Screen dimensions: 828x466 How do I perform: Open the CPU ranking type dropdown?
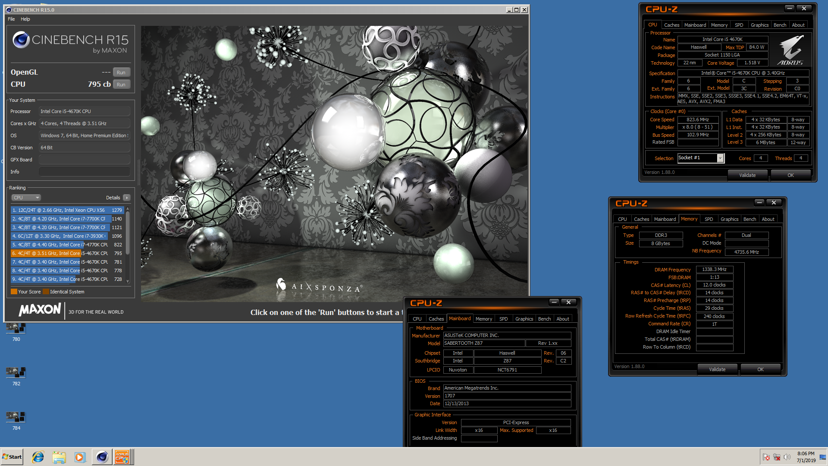(x=26, y=198)
